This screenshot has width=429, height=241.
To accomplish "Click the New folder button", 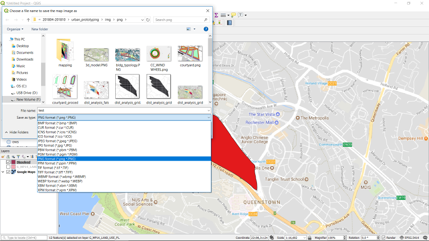I will (x=40, y=29).
